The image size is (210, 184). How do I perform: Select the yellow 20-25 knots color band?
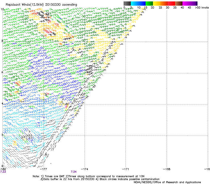pos(157,3)
